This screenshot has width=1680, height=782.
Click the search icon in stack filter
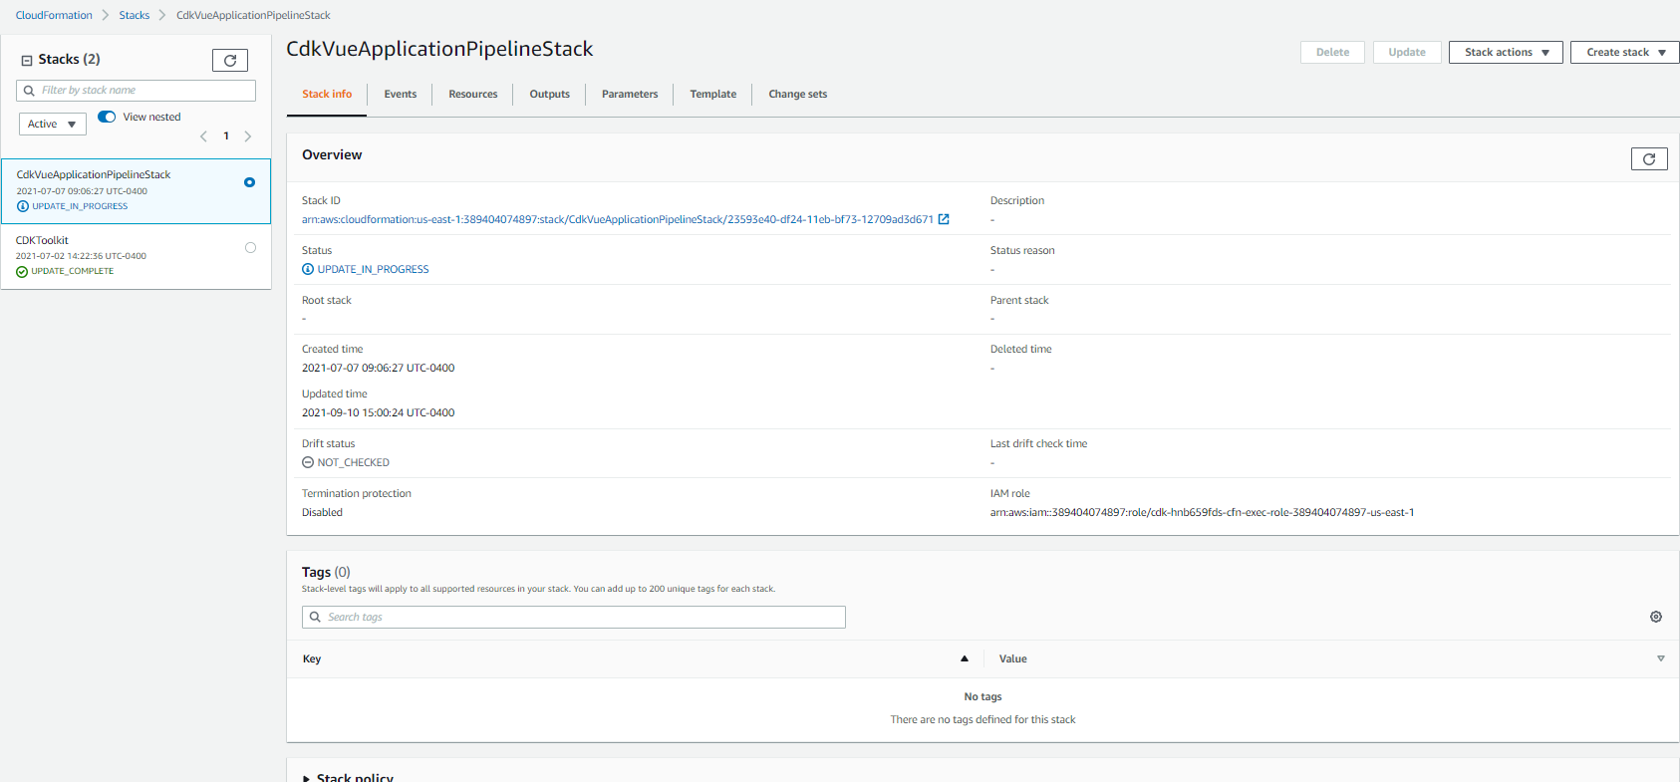click(29, 91)
